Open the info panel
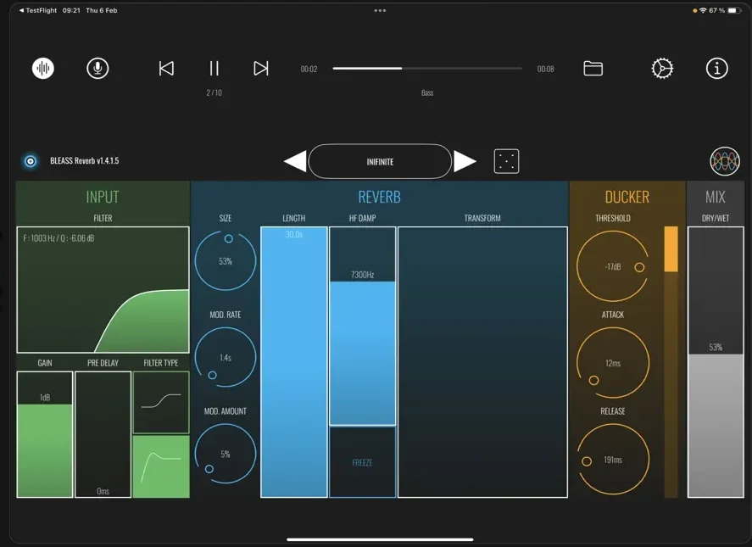752x547 pixels. (x=717, y=68)
